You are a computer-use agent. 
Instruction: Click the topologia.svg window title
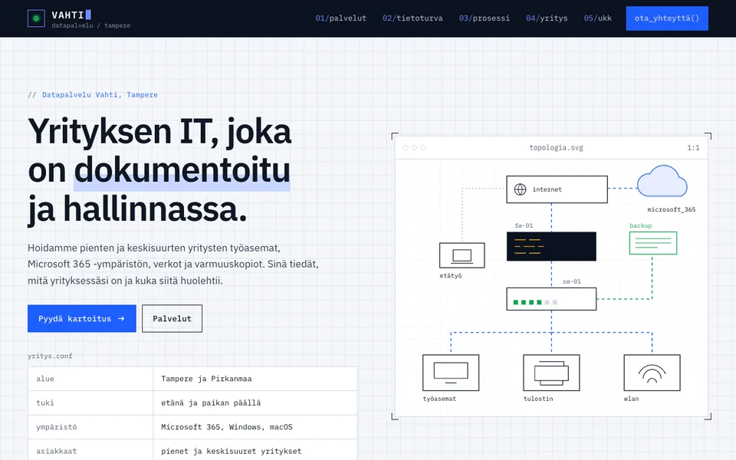point(557,147)
